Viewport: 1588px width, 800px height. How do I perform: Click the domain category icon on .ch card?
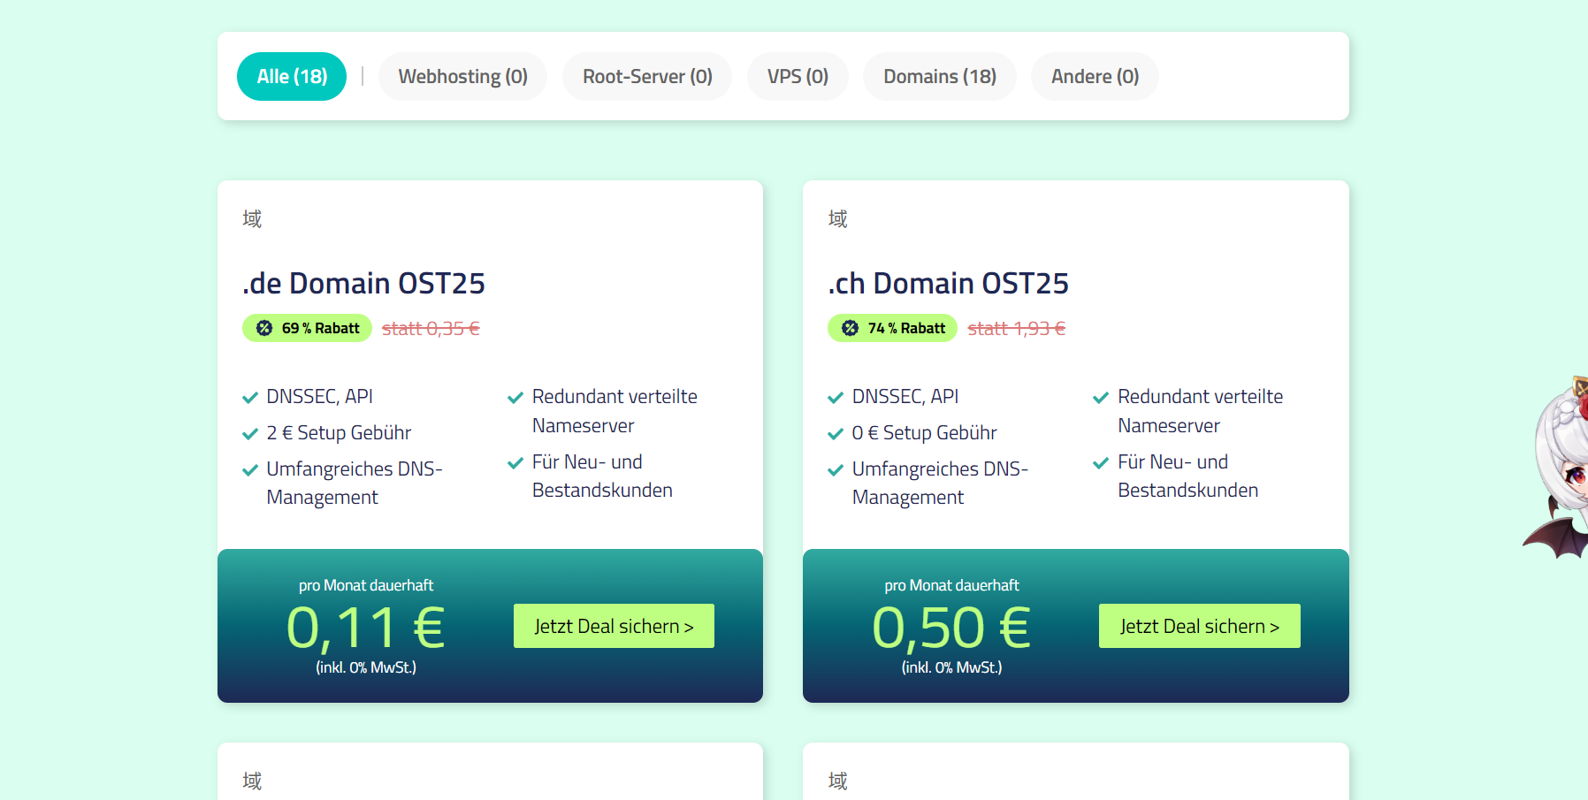(x=837, y=218)
